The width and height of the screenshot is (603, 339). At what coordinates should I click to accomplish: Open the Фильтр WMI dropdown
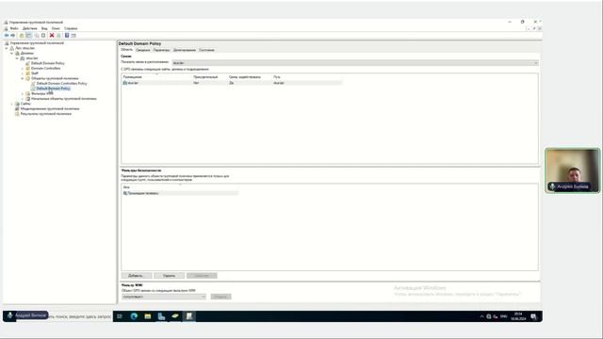click(164, 297)
